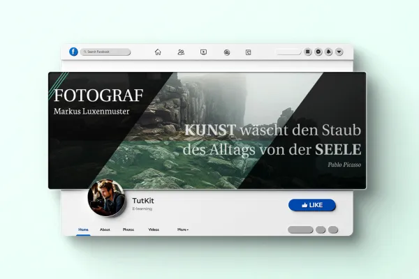Open the Home icon in top navigation
Viewport: 419px width, 279px height.
[x=158, y=52]
